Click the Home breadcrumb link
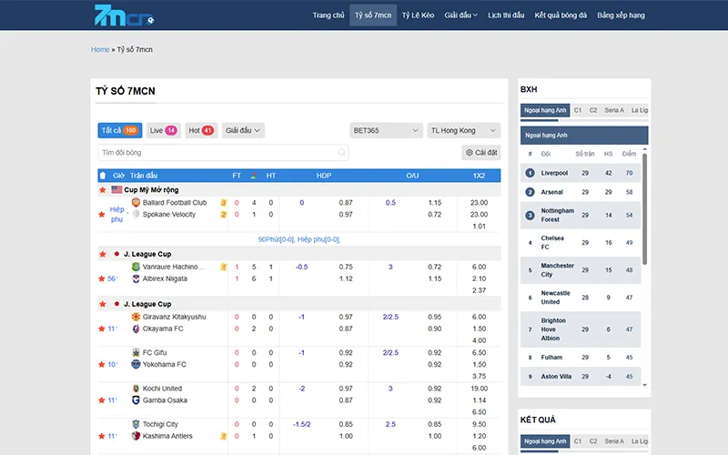The image size is (728, 455). coord(100,49)
